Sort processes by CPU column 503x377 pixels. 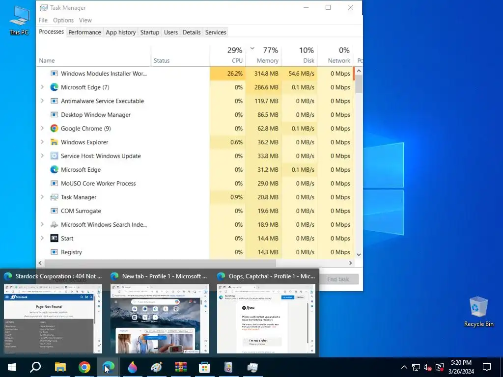[228, 55]
